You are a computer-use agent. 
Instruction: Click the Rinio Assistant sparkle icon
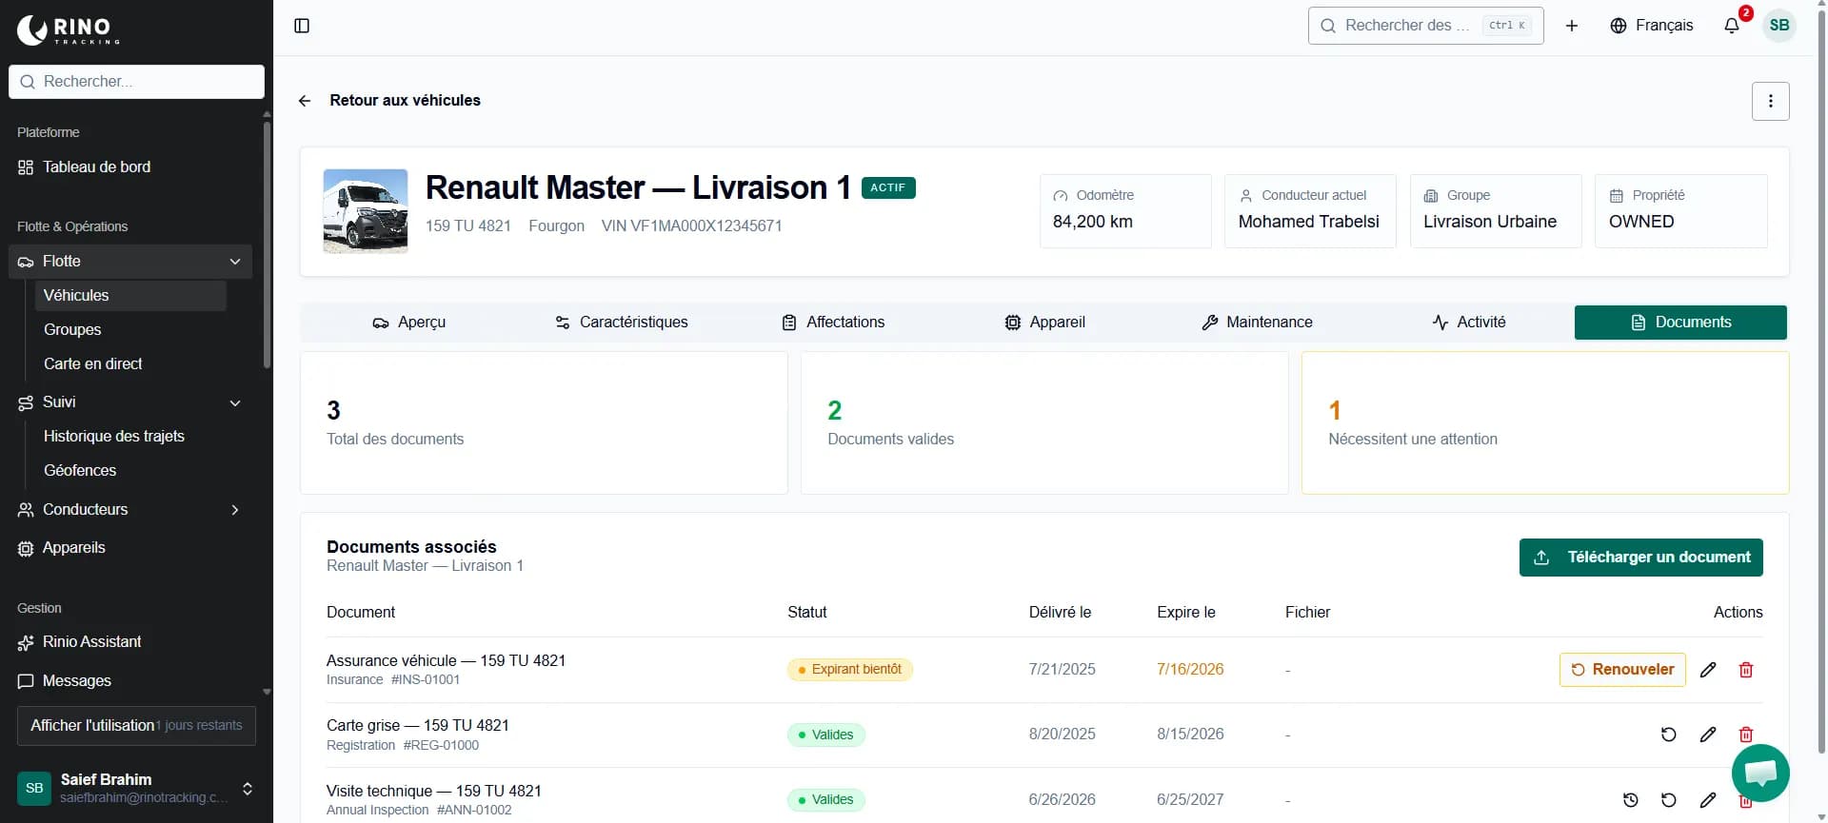point(26,642)
